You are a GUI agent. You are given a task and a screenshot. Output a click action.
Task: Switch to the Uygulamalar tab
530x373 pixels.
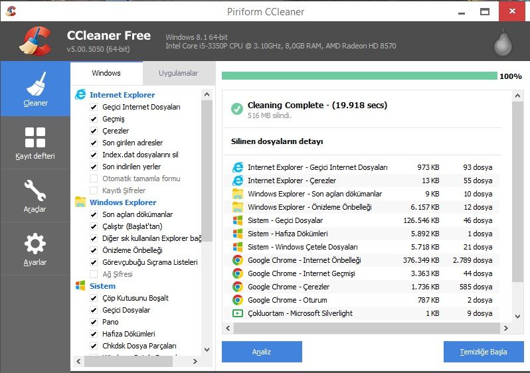click(x=179, y=73)
